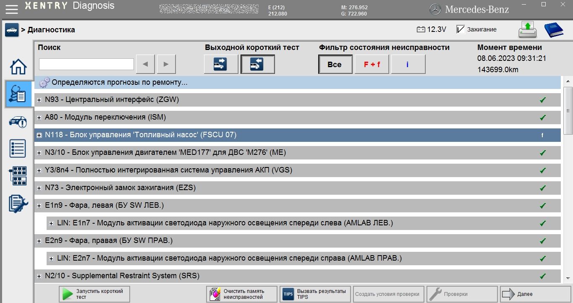Click Создать условия проверки button
The width and height of the screenshot is (573, 303).
click(x=389, y=294)
